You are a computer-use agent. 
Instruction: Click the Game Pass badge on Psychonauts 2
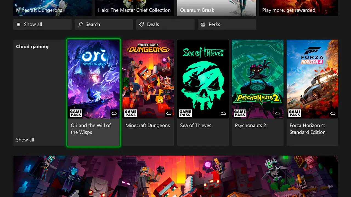240,113
